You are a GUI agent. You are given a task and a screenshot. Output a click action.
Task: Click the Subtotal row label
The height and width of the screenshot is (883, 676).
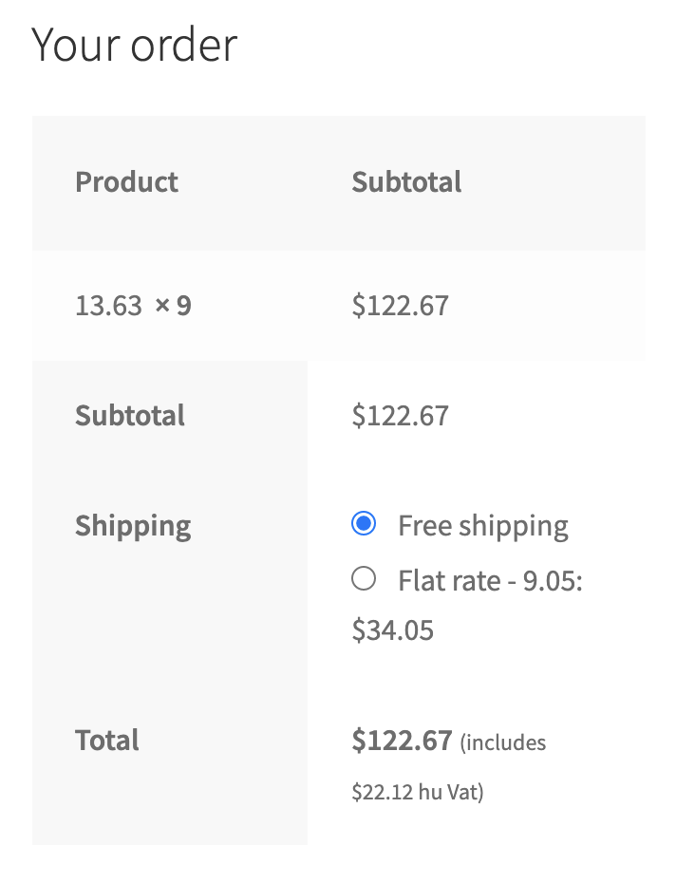tap(130, 415)
